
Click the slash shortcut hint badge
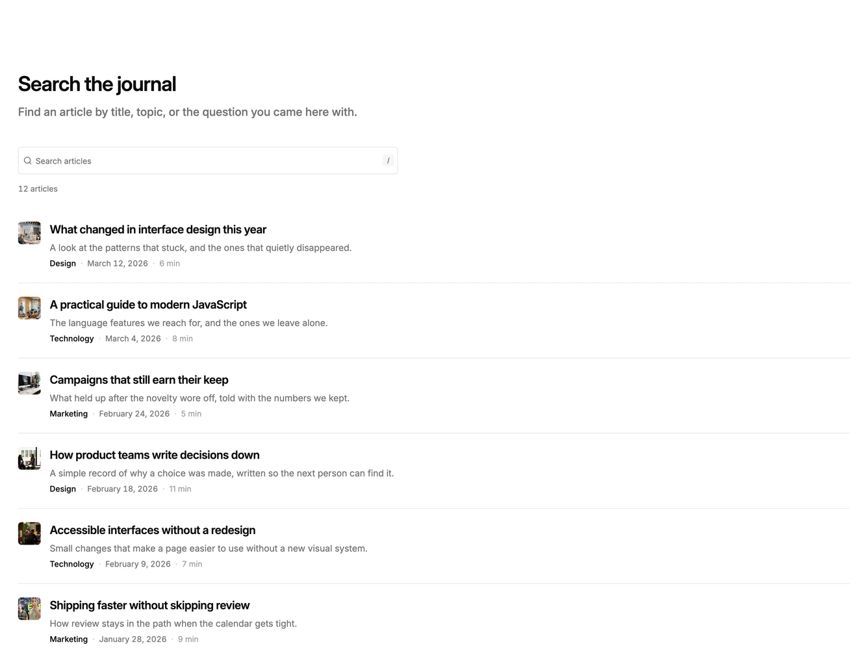click(389, 160)
